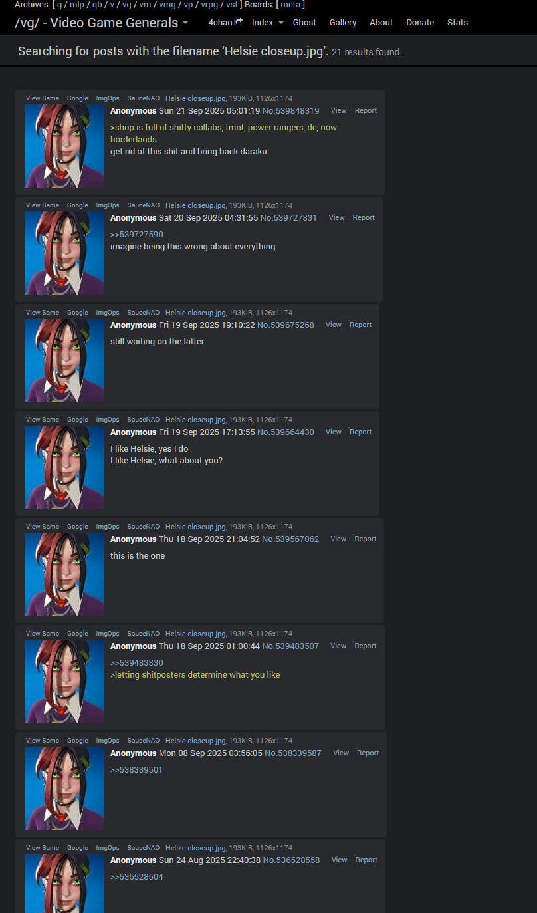The height and width of the screenshot is (913, 537).
Task: Open the Ghost menu item
Action: coord(304,23)
